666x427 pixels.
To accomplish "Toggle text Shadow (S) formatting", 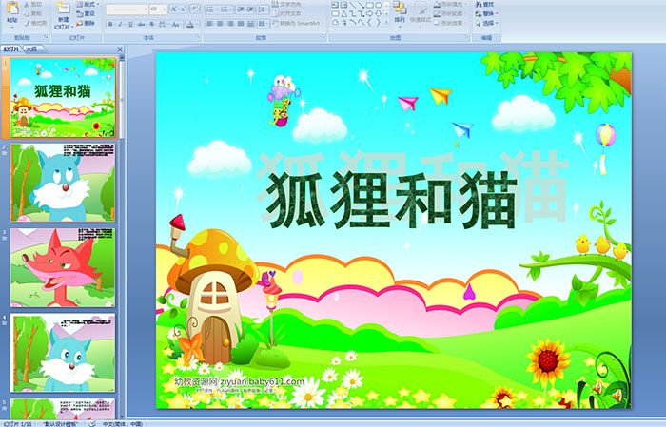I will pos(151,24).
